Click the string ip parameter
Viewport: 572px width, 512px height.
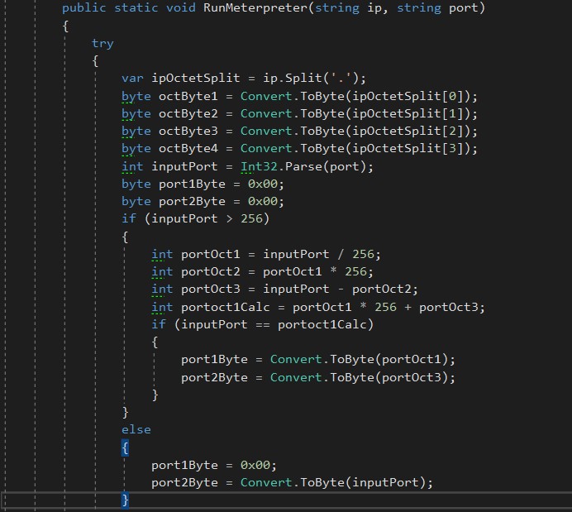point(348,8)
